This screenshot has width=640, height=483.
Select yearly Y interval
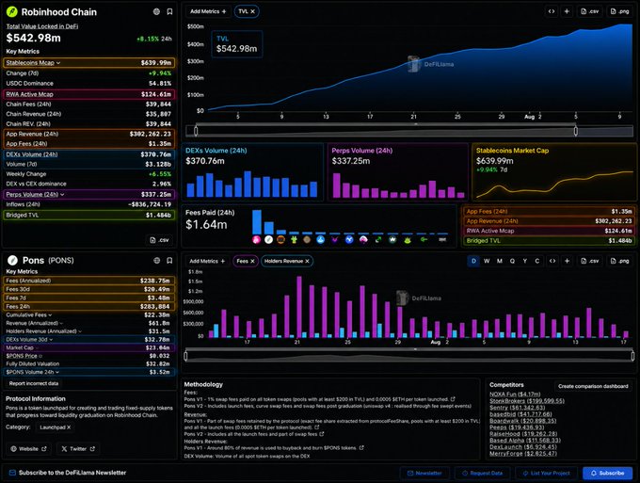tap(525, 261)
